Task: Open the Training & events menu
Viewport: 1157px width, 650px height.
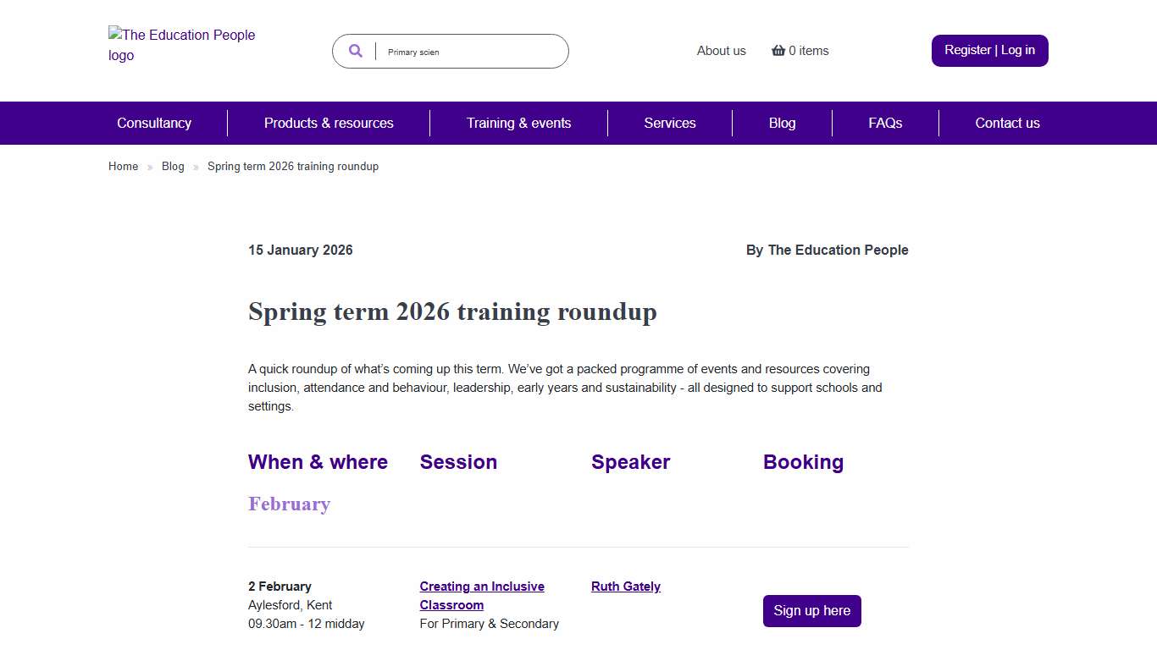Action: click(518, 123)
